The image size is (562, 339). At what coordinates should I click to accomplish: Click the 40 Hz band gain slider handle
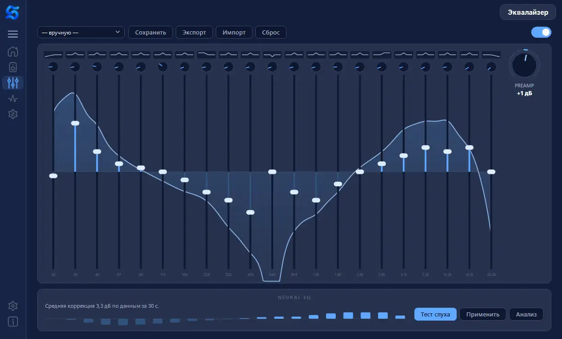(97, 151)
